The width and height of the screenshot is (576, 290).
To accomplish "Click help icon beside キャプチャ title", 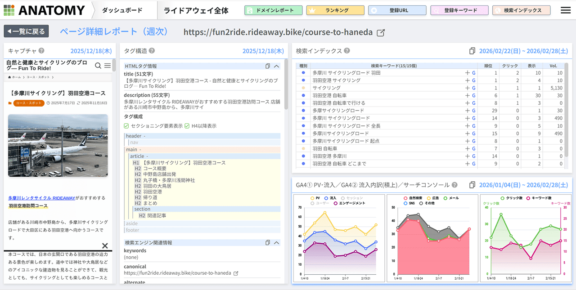I will point(41,51).
